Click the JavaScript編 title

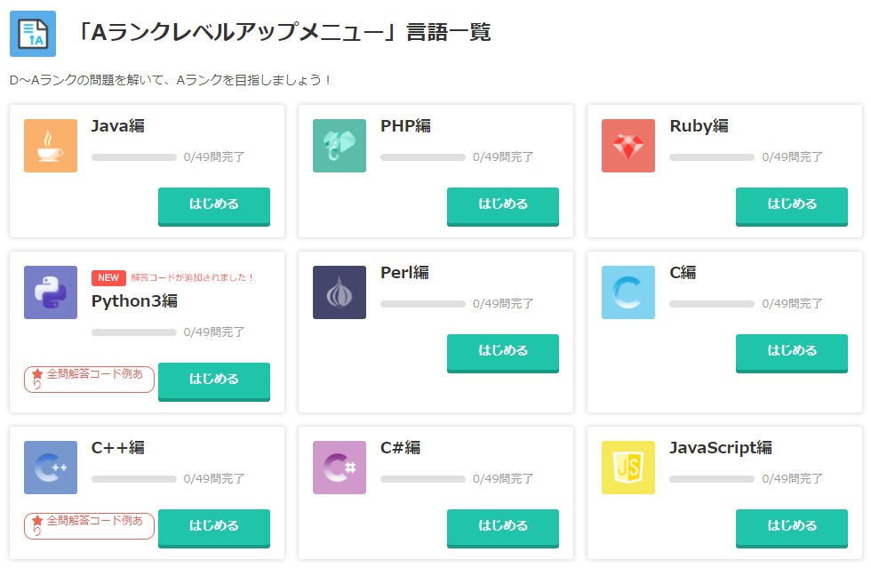click(x=721, y=448)
